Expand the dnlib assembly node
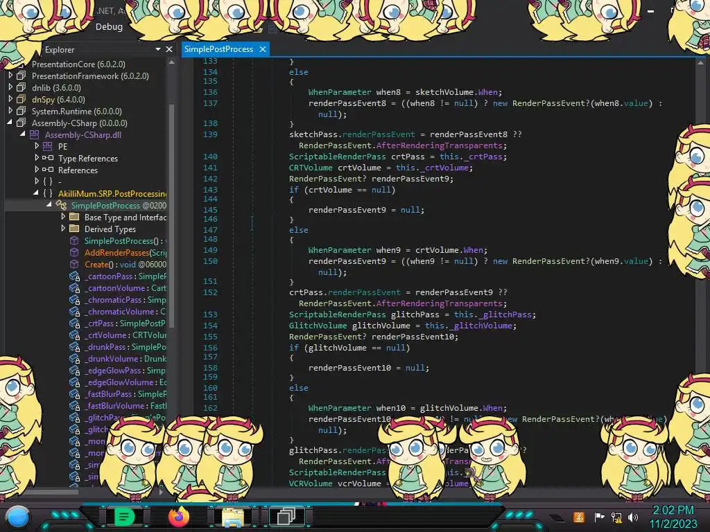The height and width of the screenshot is (532, 710). point(10,87)
